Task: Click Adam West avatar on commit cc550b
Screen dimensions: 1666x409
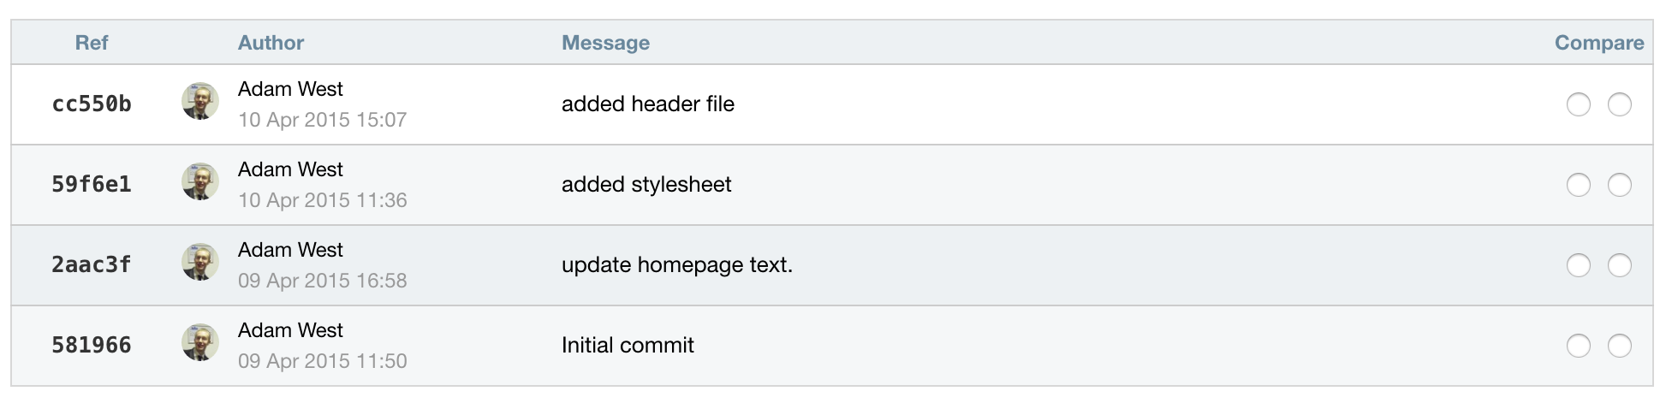Action: 200,101
